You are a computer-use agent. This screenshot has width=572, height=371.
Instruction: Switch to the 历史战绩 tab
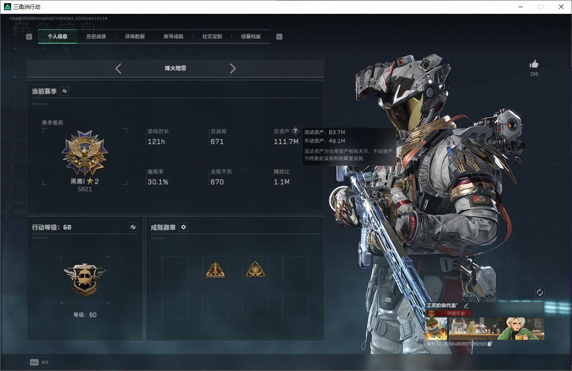coord(96,37)
